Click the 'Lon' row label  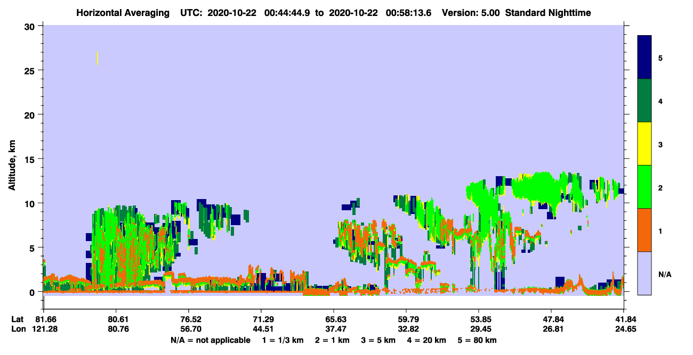click(x=18, y=329)
